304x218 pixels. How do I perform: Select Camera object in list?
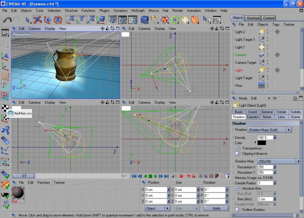point(241,55)
